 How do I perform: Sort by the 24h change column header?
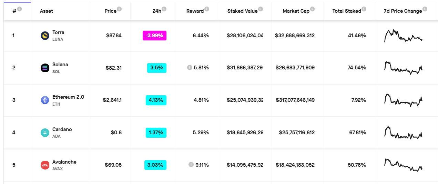point(157,11)
